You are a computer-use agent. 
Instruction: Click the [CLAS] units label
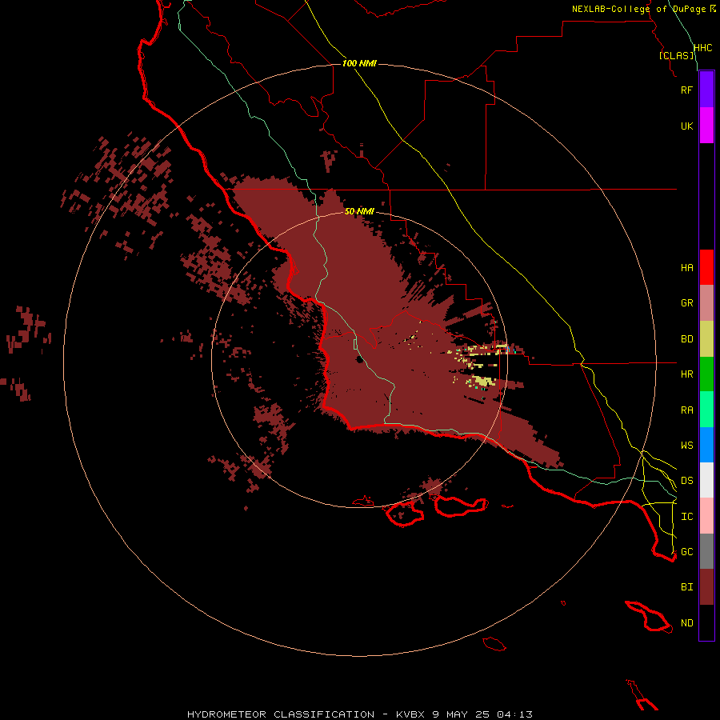coord(676,56)
